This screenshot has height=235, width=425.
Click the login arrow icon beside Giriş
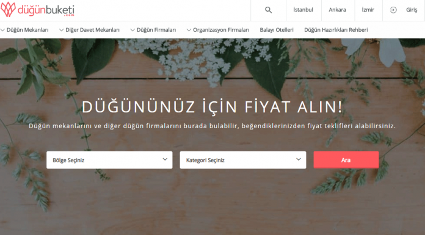click(393, 10)
